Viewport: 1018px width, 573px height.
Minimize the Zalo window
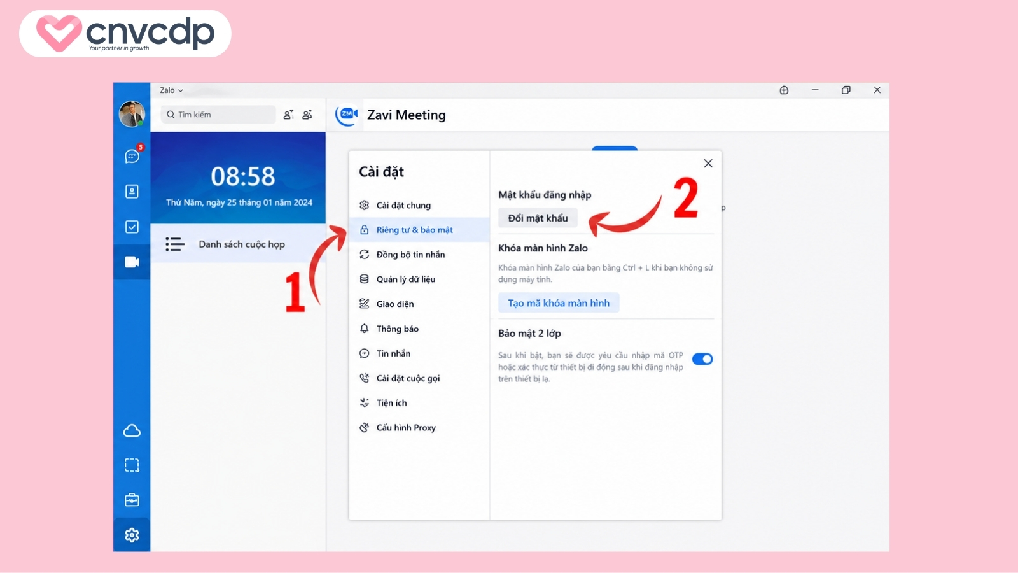[815, 90]
